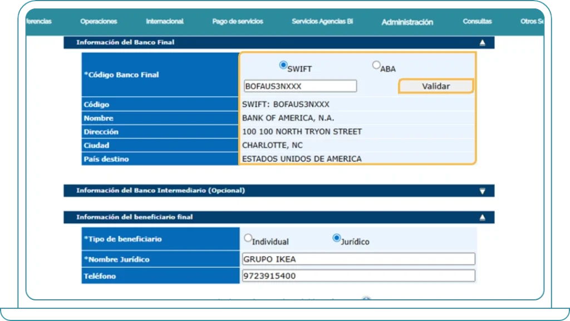Select the SWIFT radio button

point(284,65)
